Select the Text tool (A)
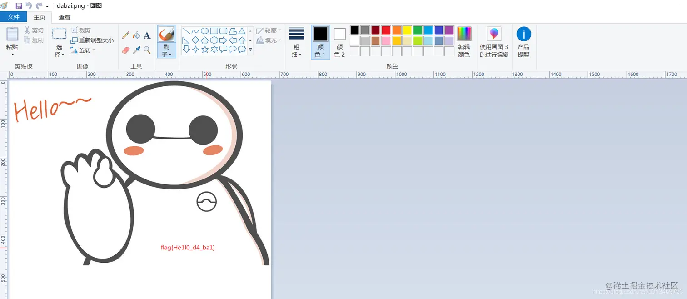This screenshot has width=687, height=299. pos(147,35)
